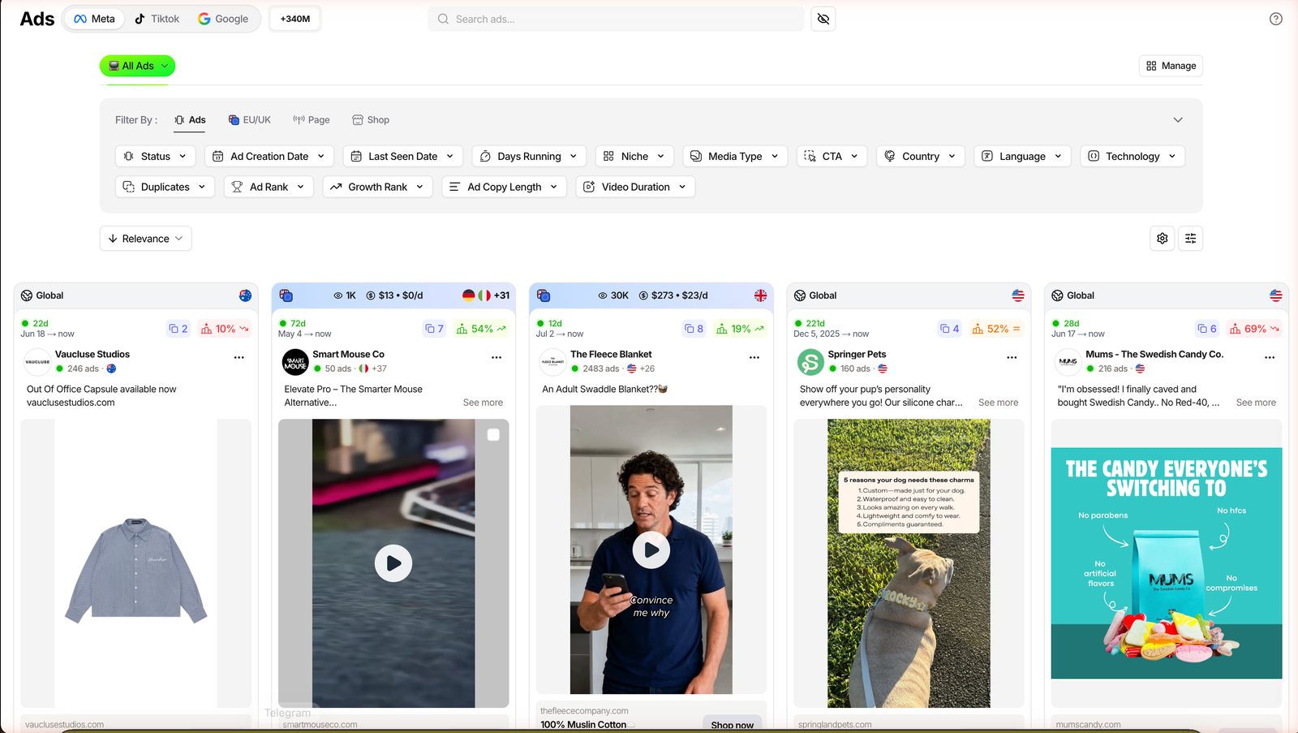Click the UK flag on Fleece Blanket card
The width and height of the screenshot is (1298, 733).
[x=760, y=295]
